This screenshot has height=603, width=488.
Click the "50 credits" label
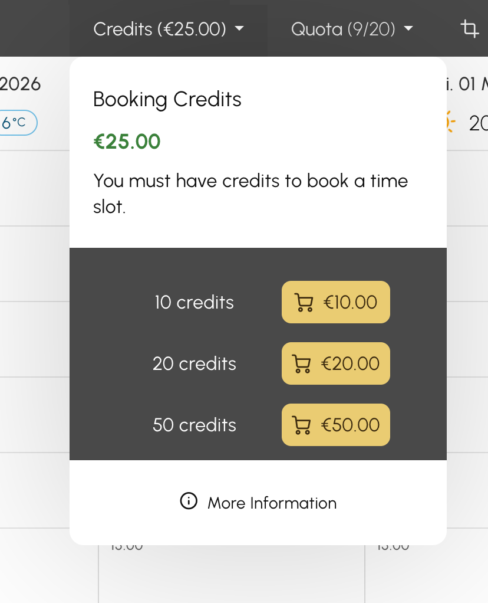tap(194, 425)
